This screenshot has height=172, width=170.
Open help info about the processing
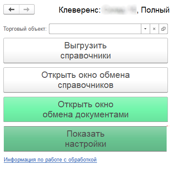(x=50, y=160)
